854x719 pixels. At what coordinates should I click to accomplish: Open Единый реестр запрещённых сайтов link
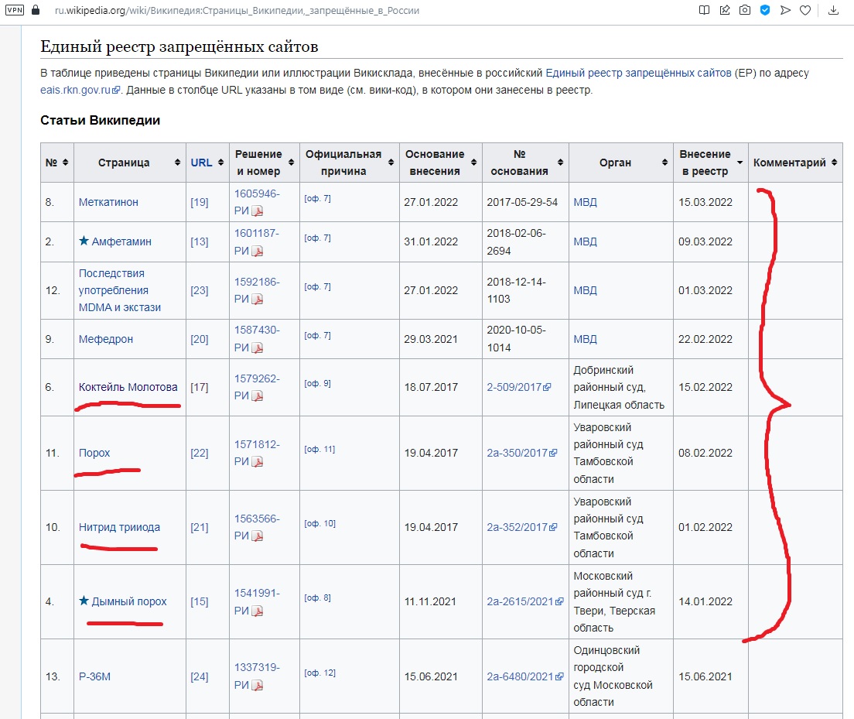click(638, 73)
